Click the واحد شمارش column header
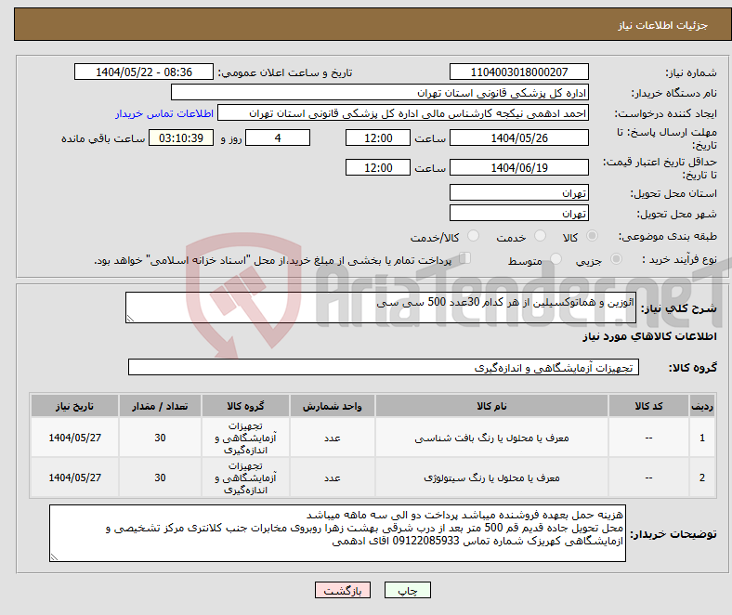The image size is (732, 615). pos(332,406)
